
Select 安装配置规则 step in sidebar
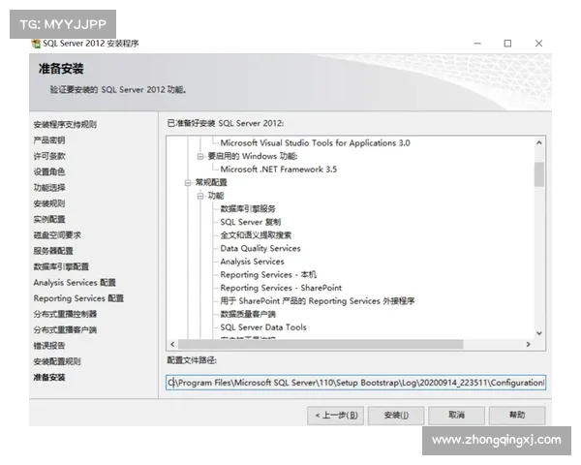coord(57,361)
